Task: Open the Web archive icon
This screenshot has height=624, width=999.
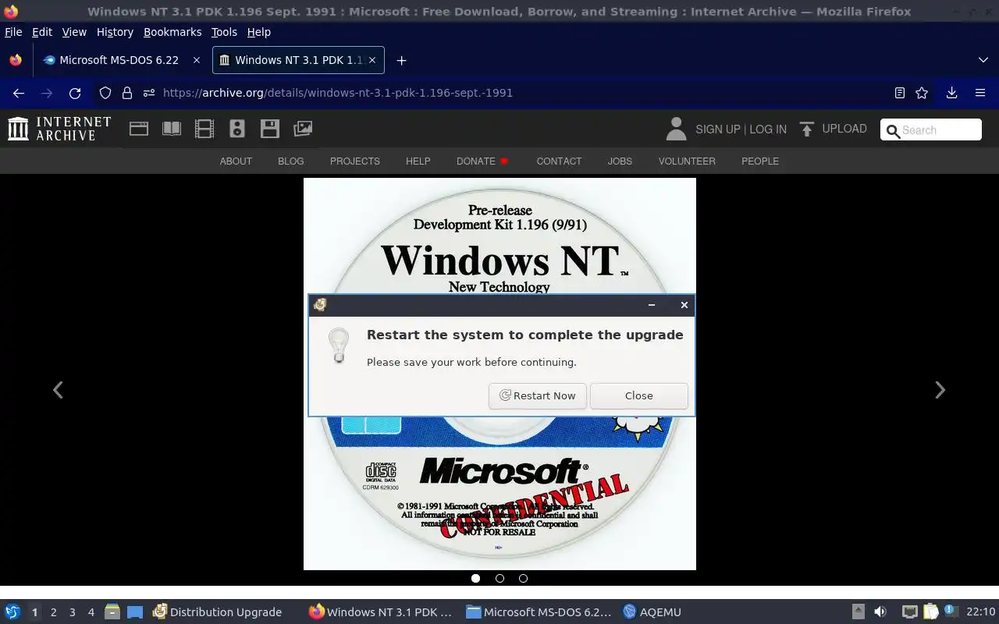Action: (x=139, y=129)
